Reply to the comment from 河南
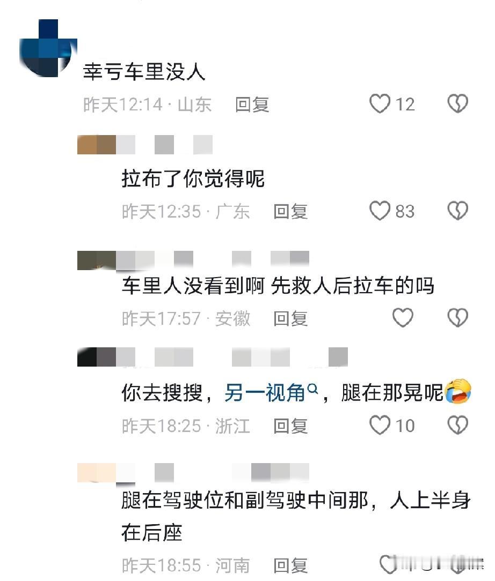The image size is (495, 581). click(290, 566)
